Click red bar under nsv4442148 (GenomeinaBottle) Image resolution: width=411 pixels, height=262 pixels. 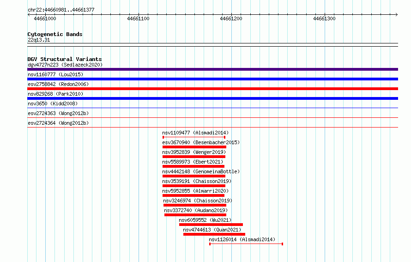pos(194,176)
